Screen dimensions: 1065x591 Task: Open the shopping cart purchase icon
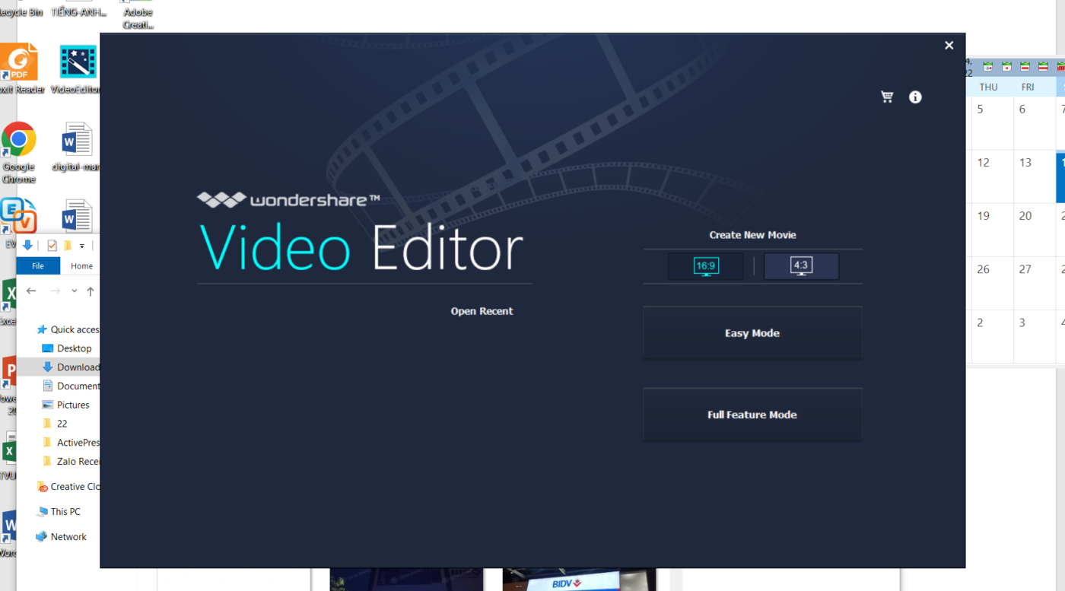887,97
